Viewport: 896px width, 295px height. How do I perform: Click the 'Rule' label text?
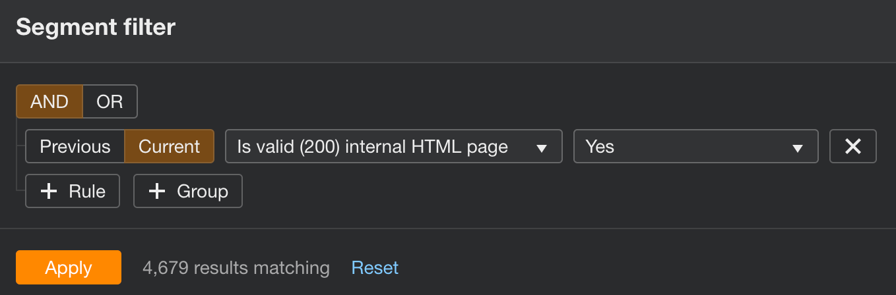pos(87,192)
